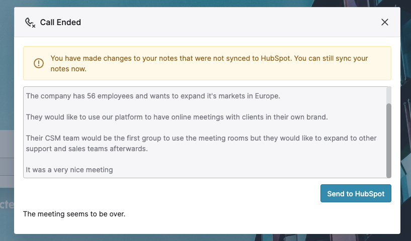
Task: Click the line about online meetings with clients
Action: [177, 117]
